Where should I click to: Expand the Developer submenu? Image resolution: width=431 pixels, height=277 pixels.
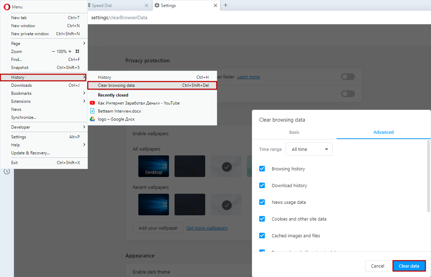(x=44, y=127)
